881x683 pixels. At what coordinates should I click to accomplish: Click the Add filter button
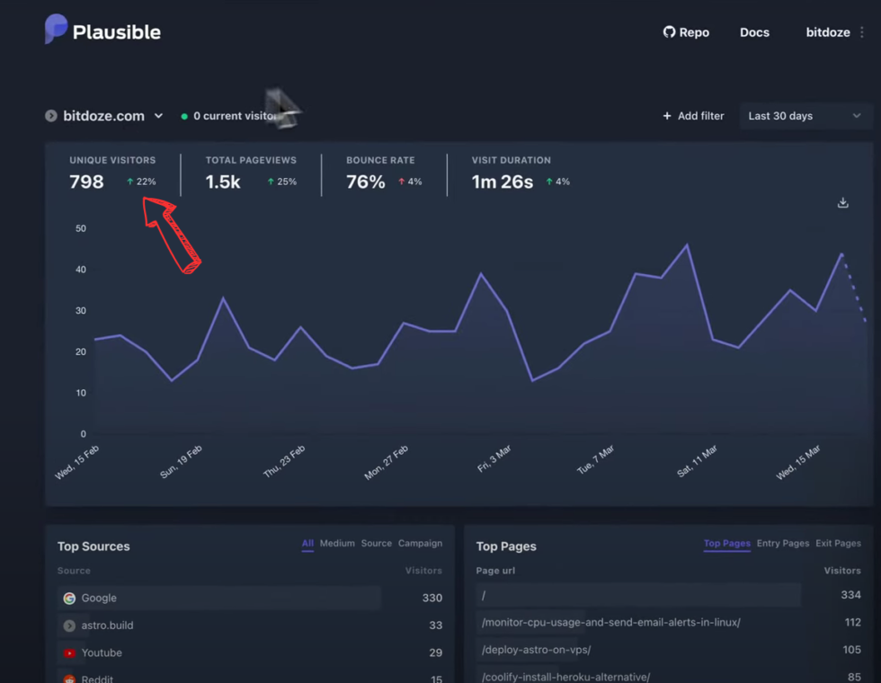[x=693, y=115]
